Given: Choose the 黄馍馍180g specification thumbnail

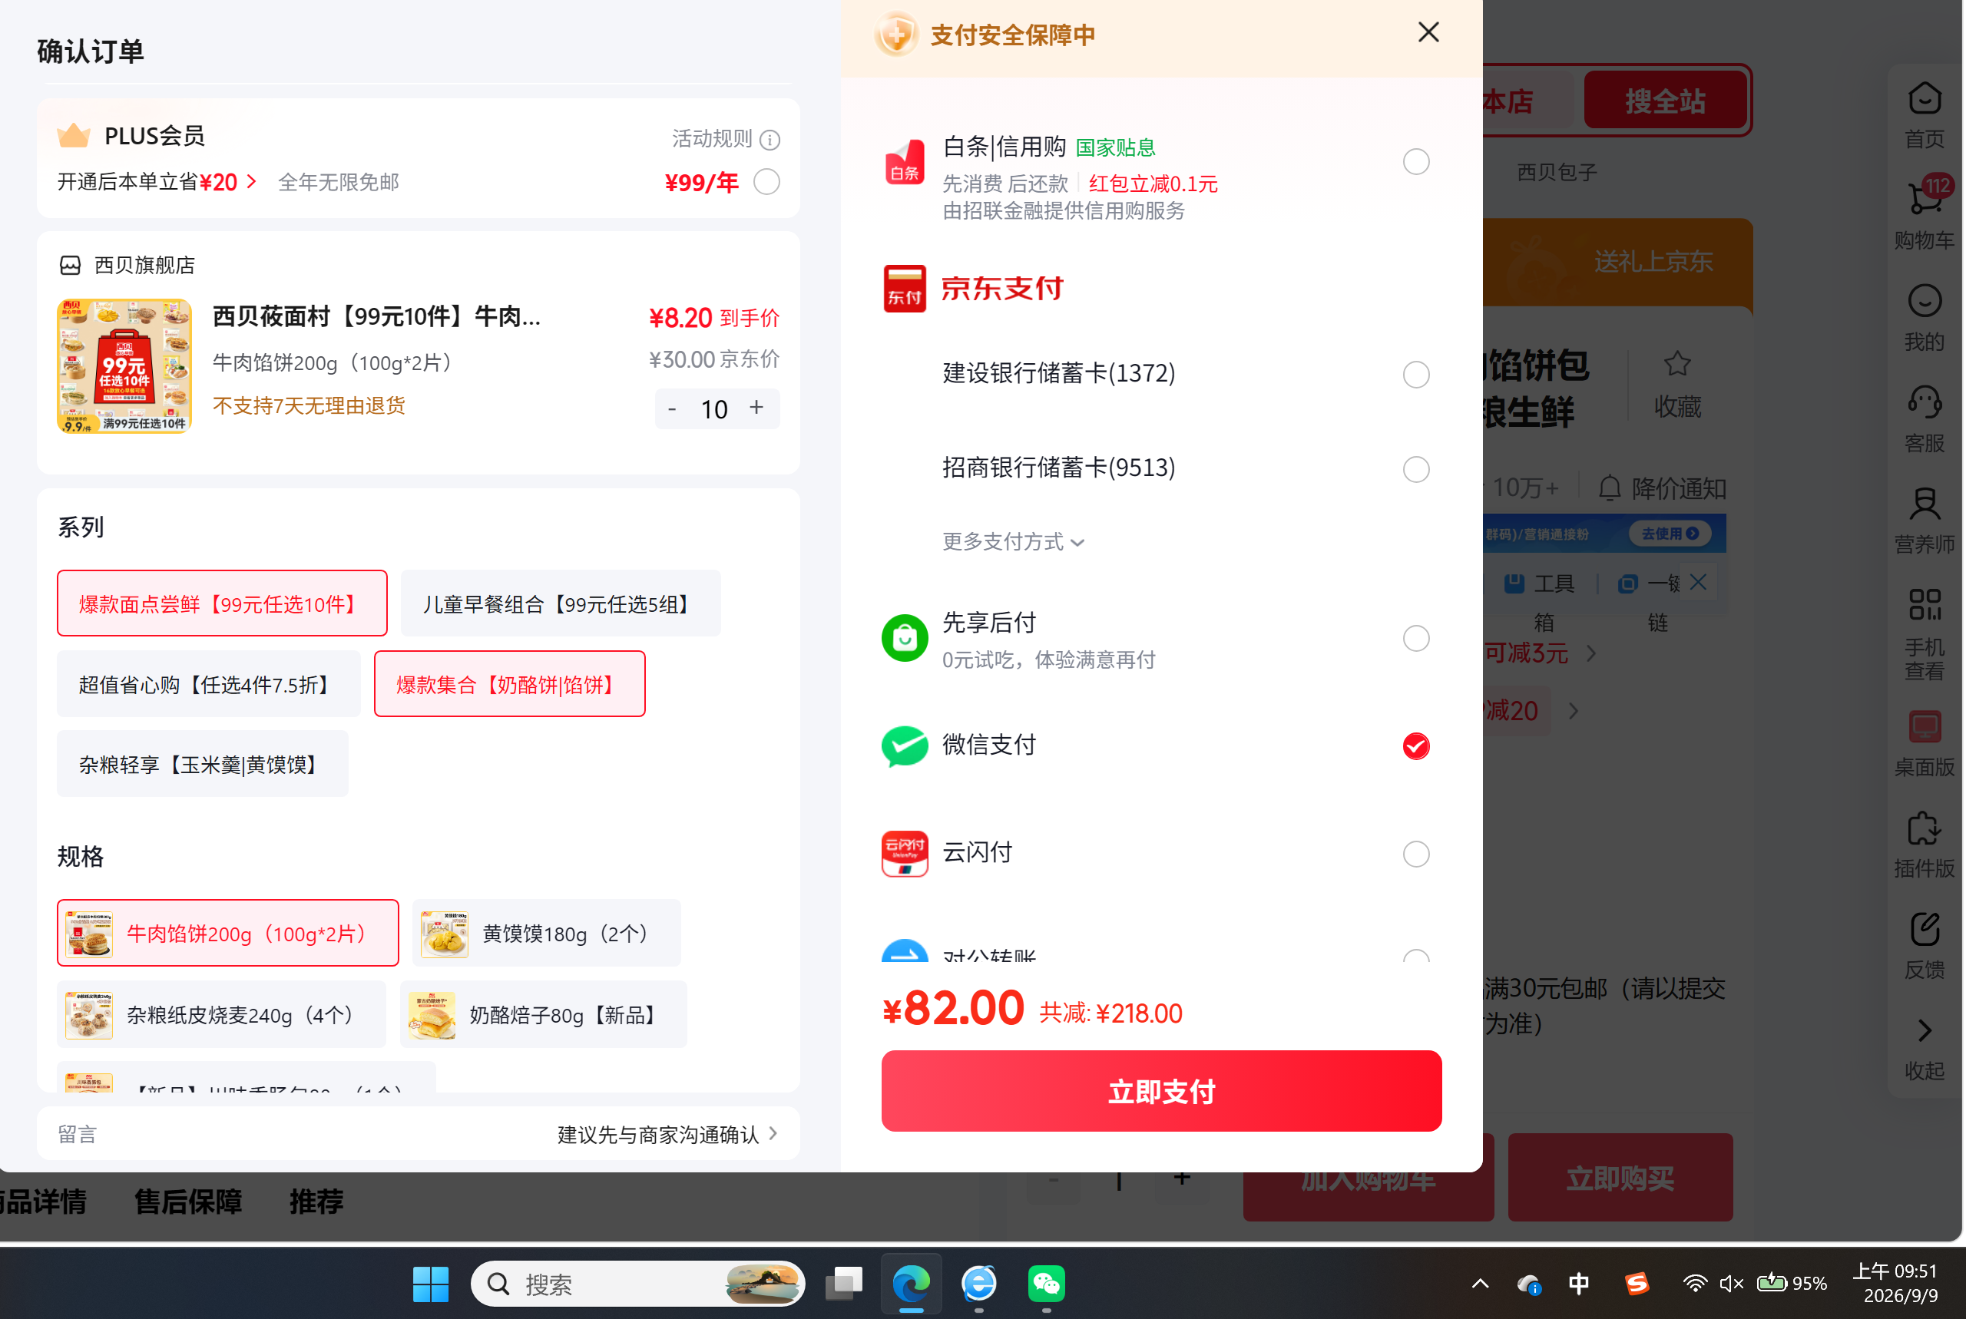Looking at the screenshot, I should [444, 934].
